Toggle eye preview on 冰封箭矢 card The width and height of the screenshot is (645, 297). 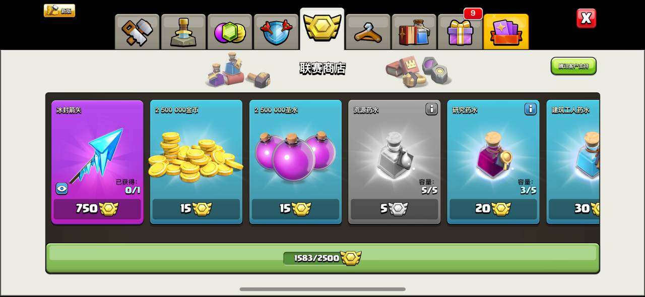pyautogui.click(x=61, y=189)
